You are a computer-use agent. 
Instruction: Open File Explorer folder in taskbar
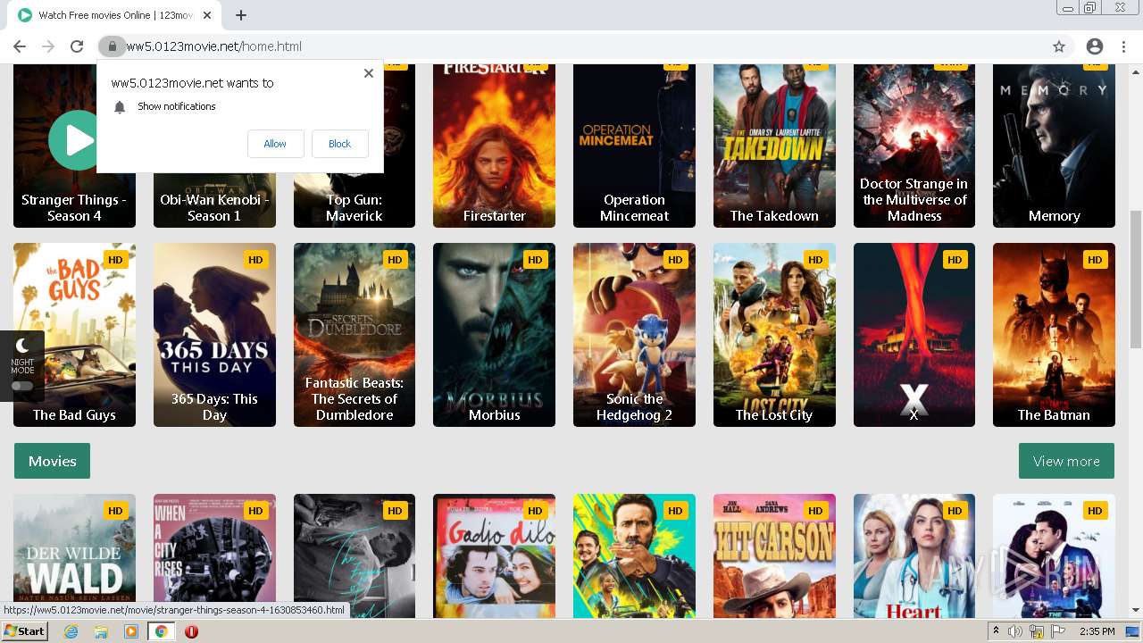(101, 631)
